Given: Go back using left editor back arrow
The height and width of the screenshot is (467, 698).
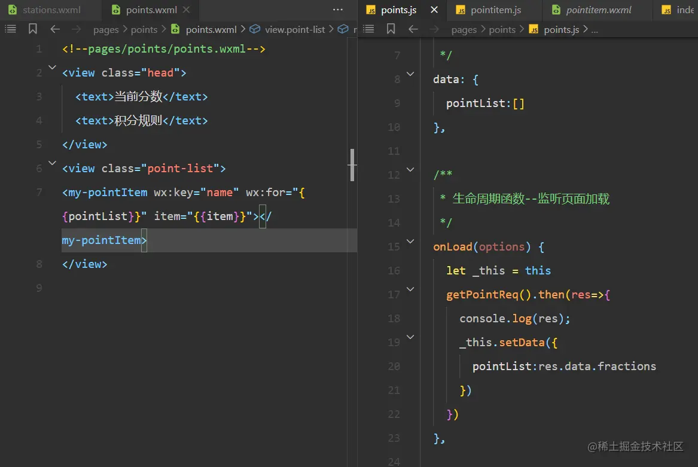Looking at the screenshot, I should [55, 29].
